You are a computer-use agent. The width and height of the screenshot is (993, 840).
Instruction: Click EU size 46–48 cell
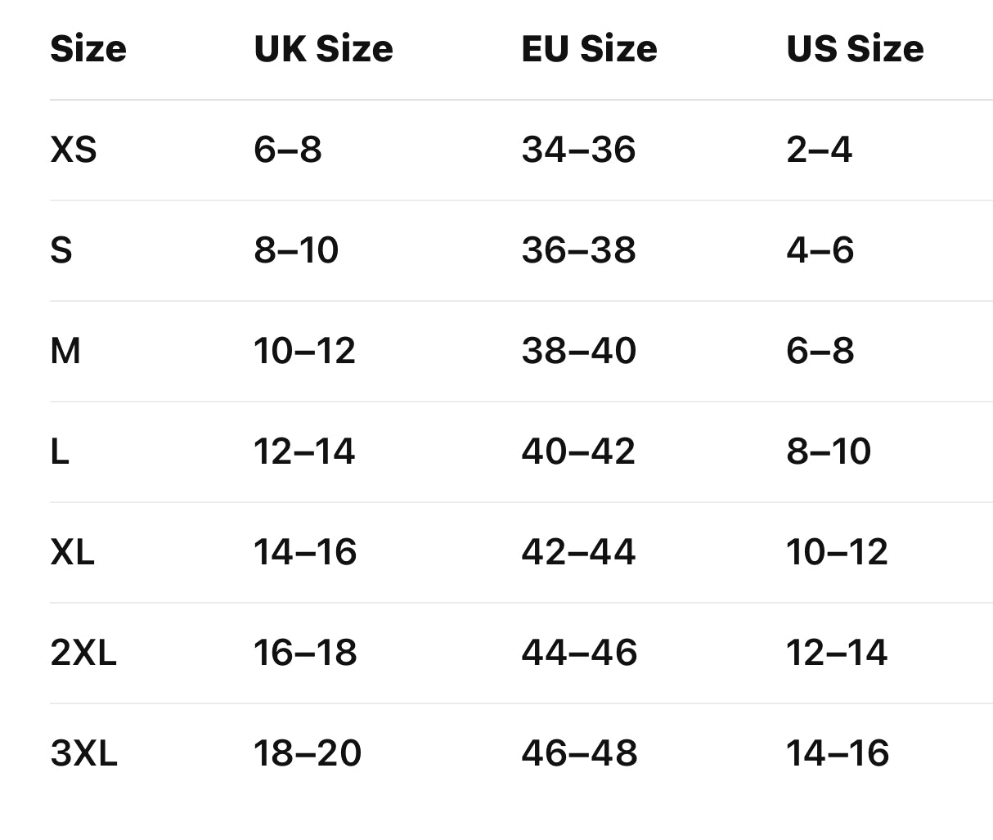coord(580,753)
